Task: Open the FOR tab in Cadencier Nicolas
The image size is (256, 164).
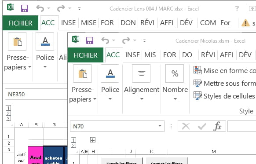Action: pyautogui.click(x=170, y=55)
